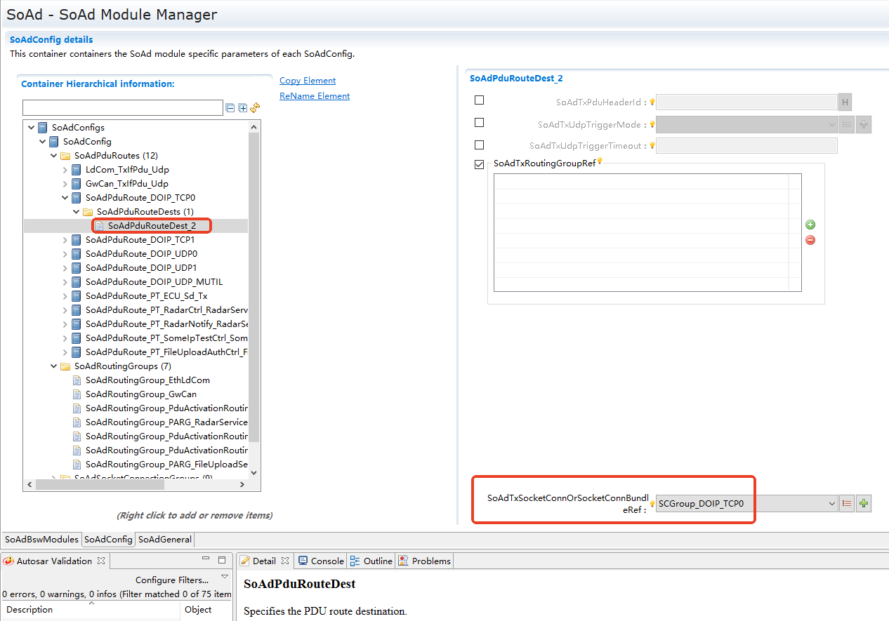The width and height of the screenshot is (889, 621).
Task: Enable the SoAdTxPduHeaderId checkbox
Action: pyautogui.click(x=480, y=100)
